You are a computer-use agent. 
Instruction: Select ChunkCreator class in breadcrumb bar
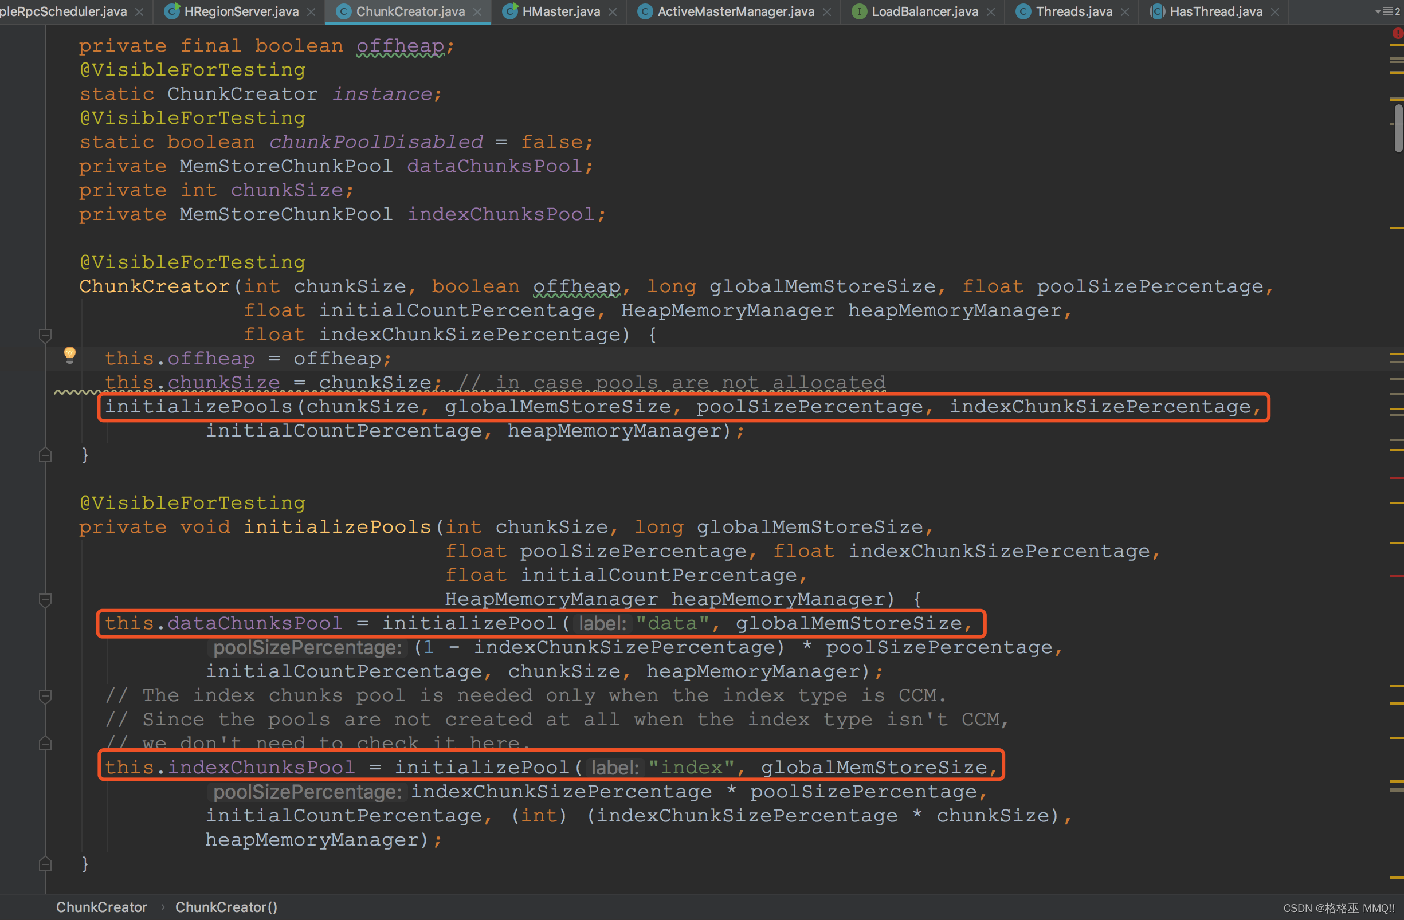click(101, 907)
